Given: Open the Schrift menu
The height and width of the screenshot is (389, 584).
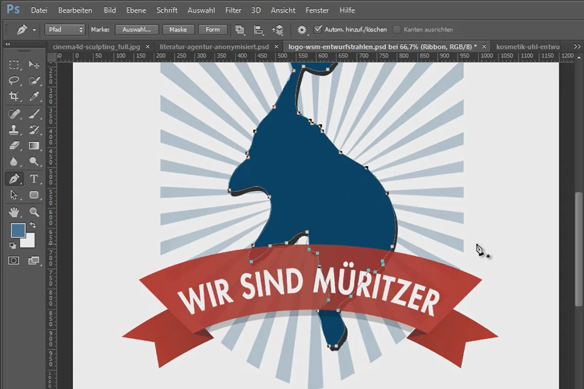Looking at the screenshot, I should coord(167,10).
